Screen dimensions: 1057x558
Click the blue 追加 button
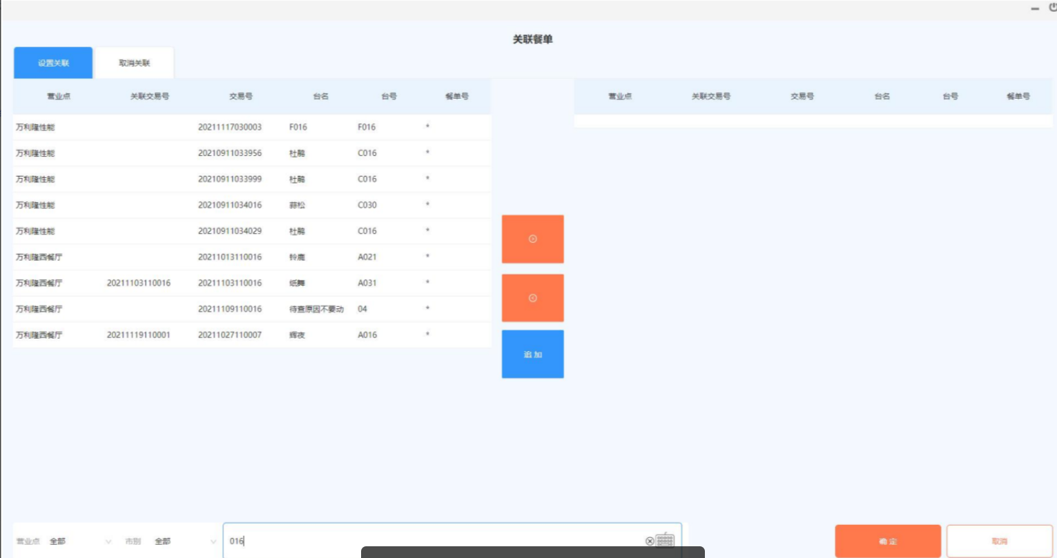[x=532, y=355]
